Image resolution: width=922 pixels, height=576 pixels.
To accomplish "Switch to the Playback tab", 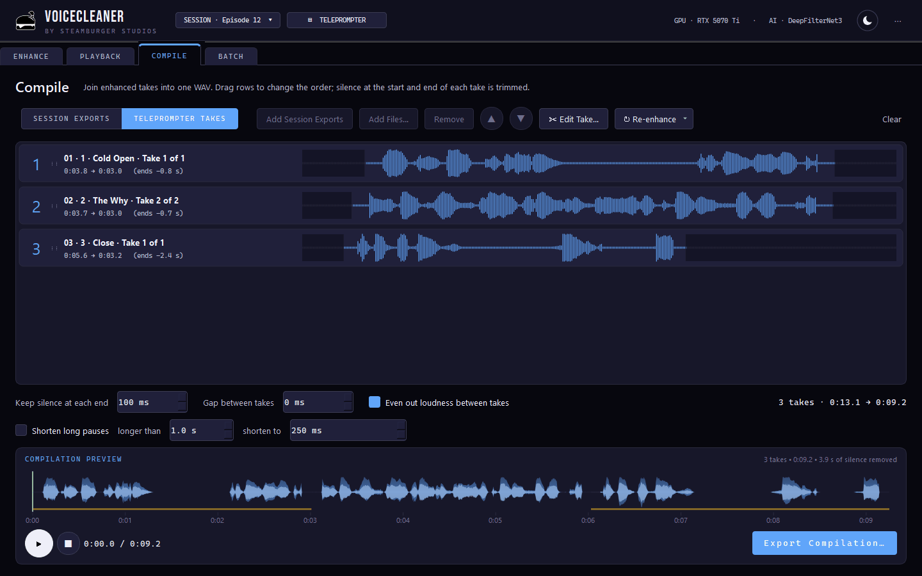I will pyautogui.click(x=101, y=56).
